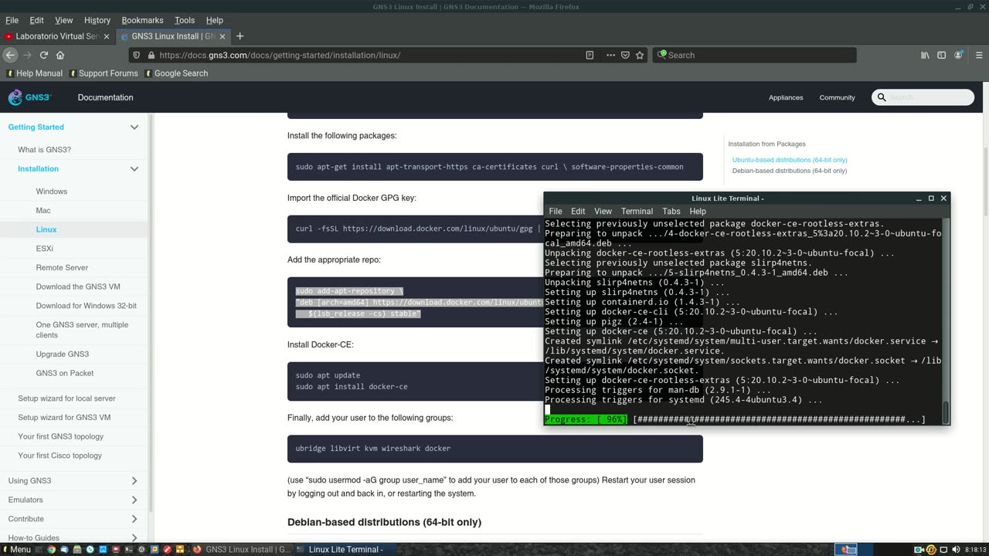Open Appliances link in GNS3 header

[x=786, y=97]
